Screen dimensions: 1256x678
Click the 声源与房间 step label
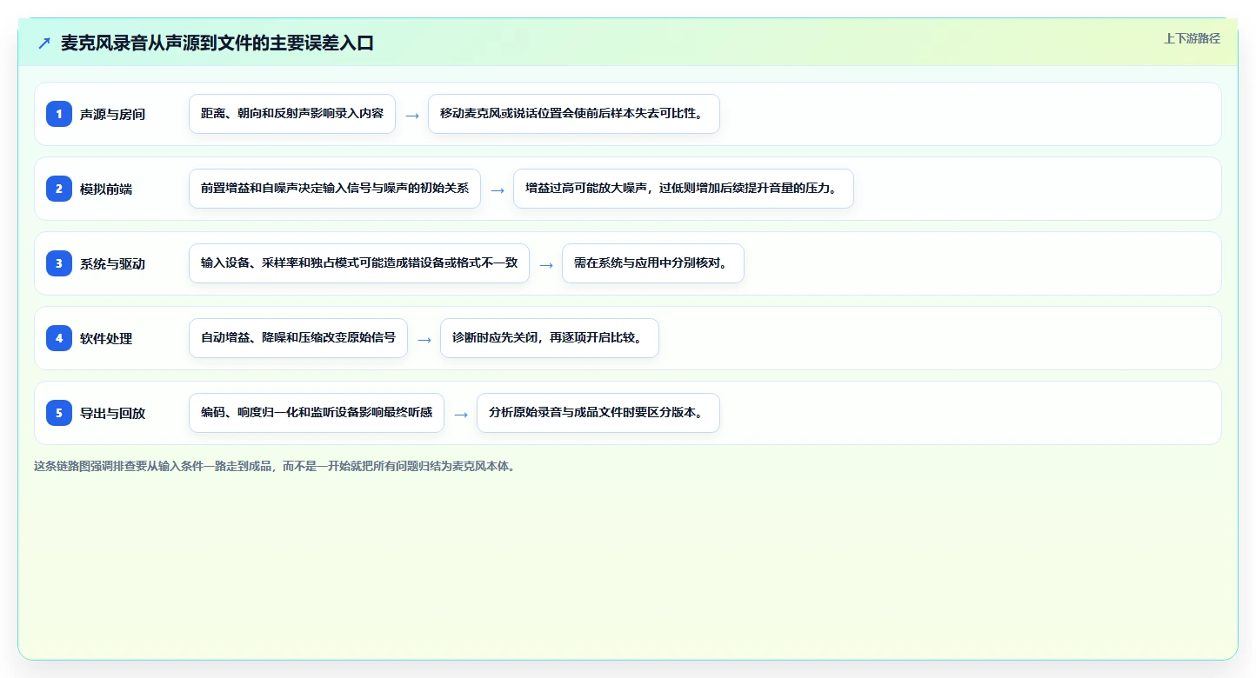click(x=112, y=115)
